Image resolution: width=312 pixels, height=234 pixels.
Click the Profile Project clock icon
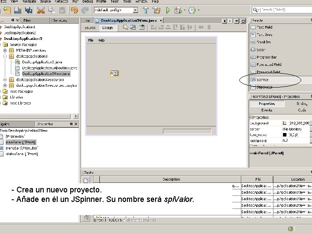192,10
